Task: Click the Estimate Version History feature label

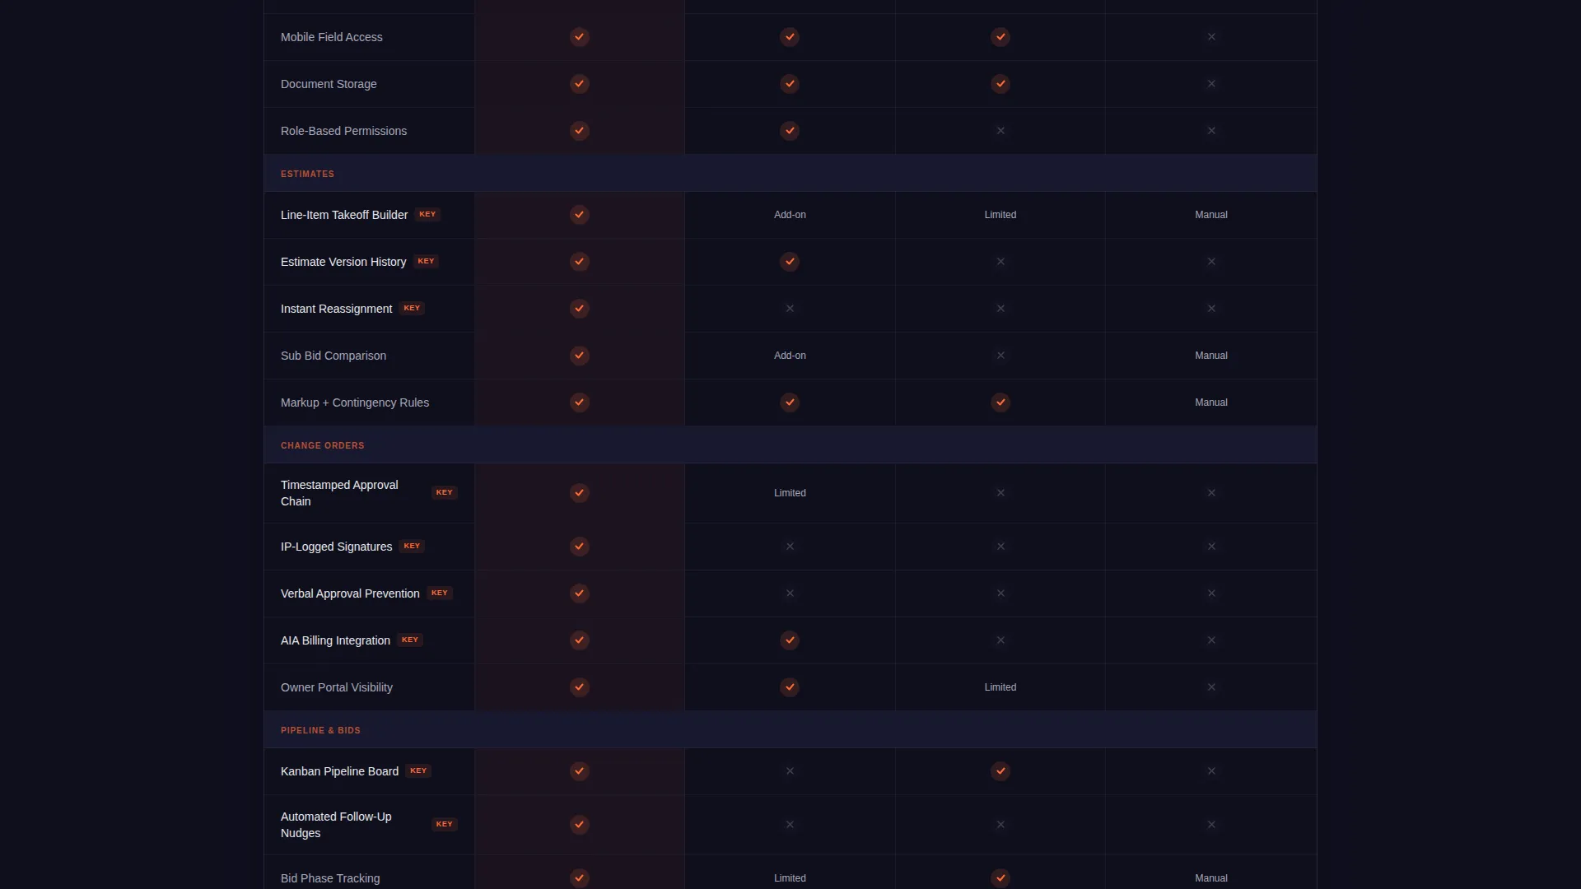Action: (x=343, y=262)
